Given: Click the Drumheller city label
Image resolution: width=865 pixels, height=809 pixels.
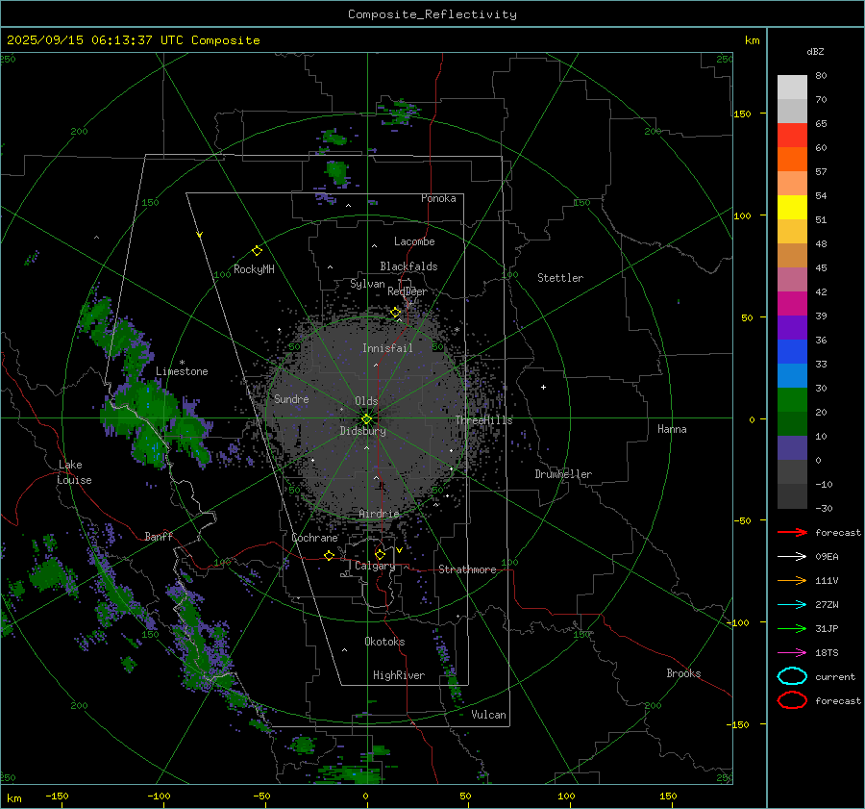Looking at the screenshot, I should 563,474.
